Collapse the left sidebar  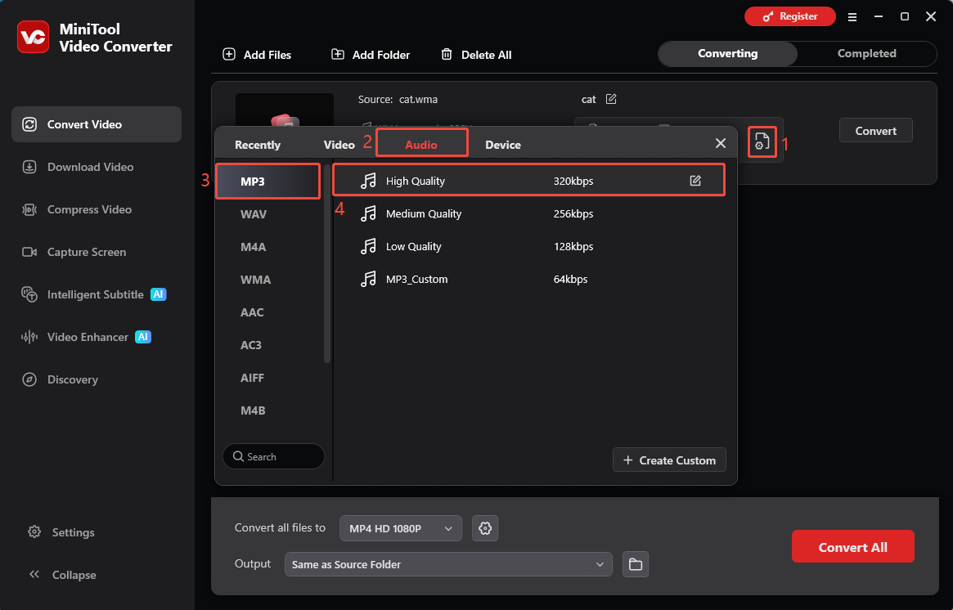[x=62, y=575]
